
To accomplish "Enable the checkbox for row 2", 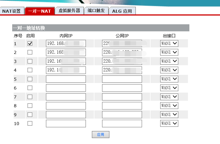I will [x=30, y=52].
